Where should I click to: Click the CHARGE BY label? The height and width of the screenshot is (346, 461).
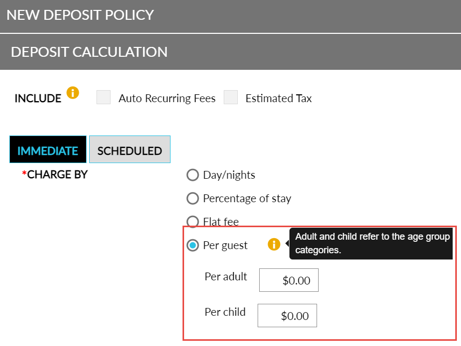pyautogui.click(x=57, y=175)
